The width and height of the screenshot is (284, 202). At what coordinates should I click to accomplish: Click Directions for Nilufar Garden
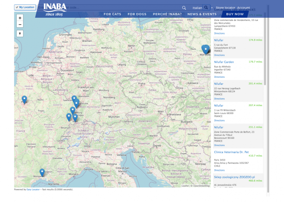tap(219, 77)
